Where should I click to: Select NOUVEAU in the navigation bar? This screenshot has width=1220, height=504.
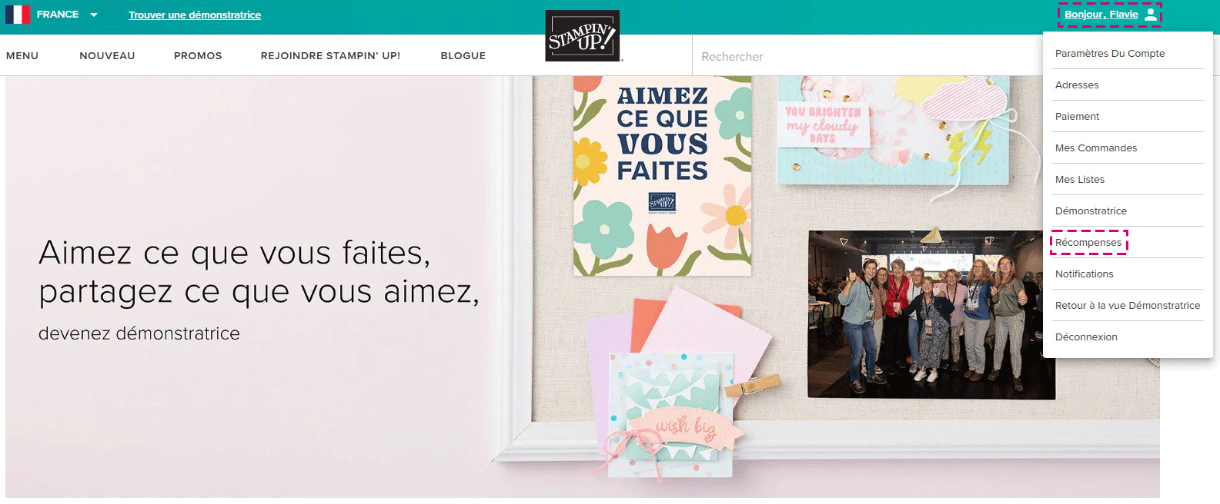[107, 55]
